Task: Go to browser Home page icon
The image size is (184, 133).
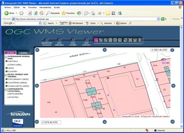Action: 41,13
